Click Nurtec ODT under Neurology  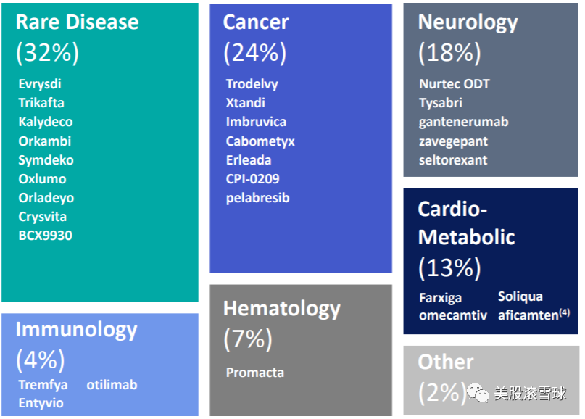[x=454, y=84]
